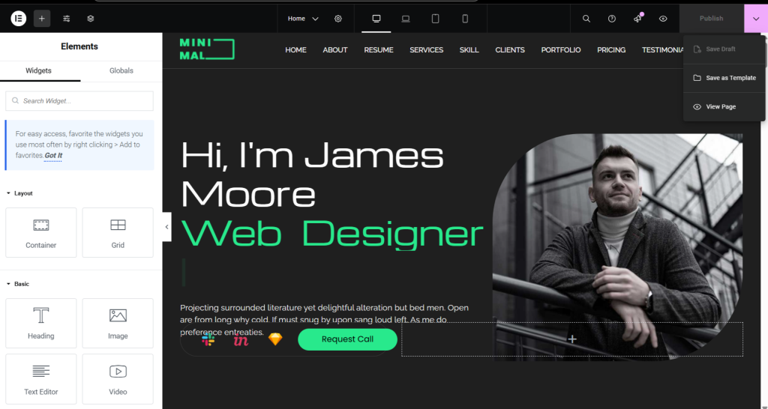Image resolution: width=768 pixels, height=409 pixels.
Task: Open the Home page dropdown
Action: [x=303, y=19]
